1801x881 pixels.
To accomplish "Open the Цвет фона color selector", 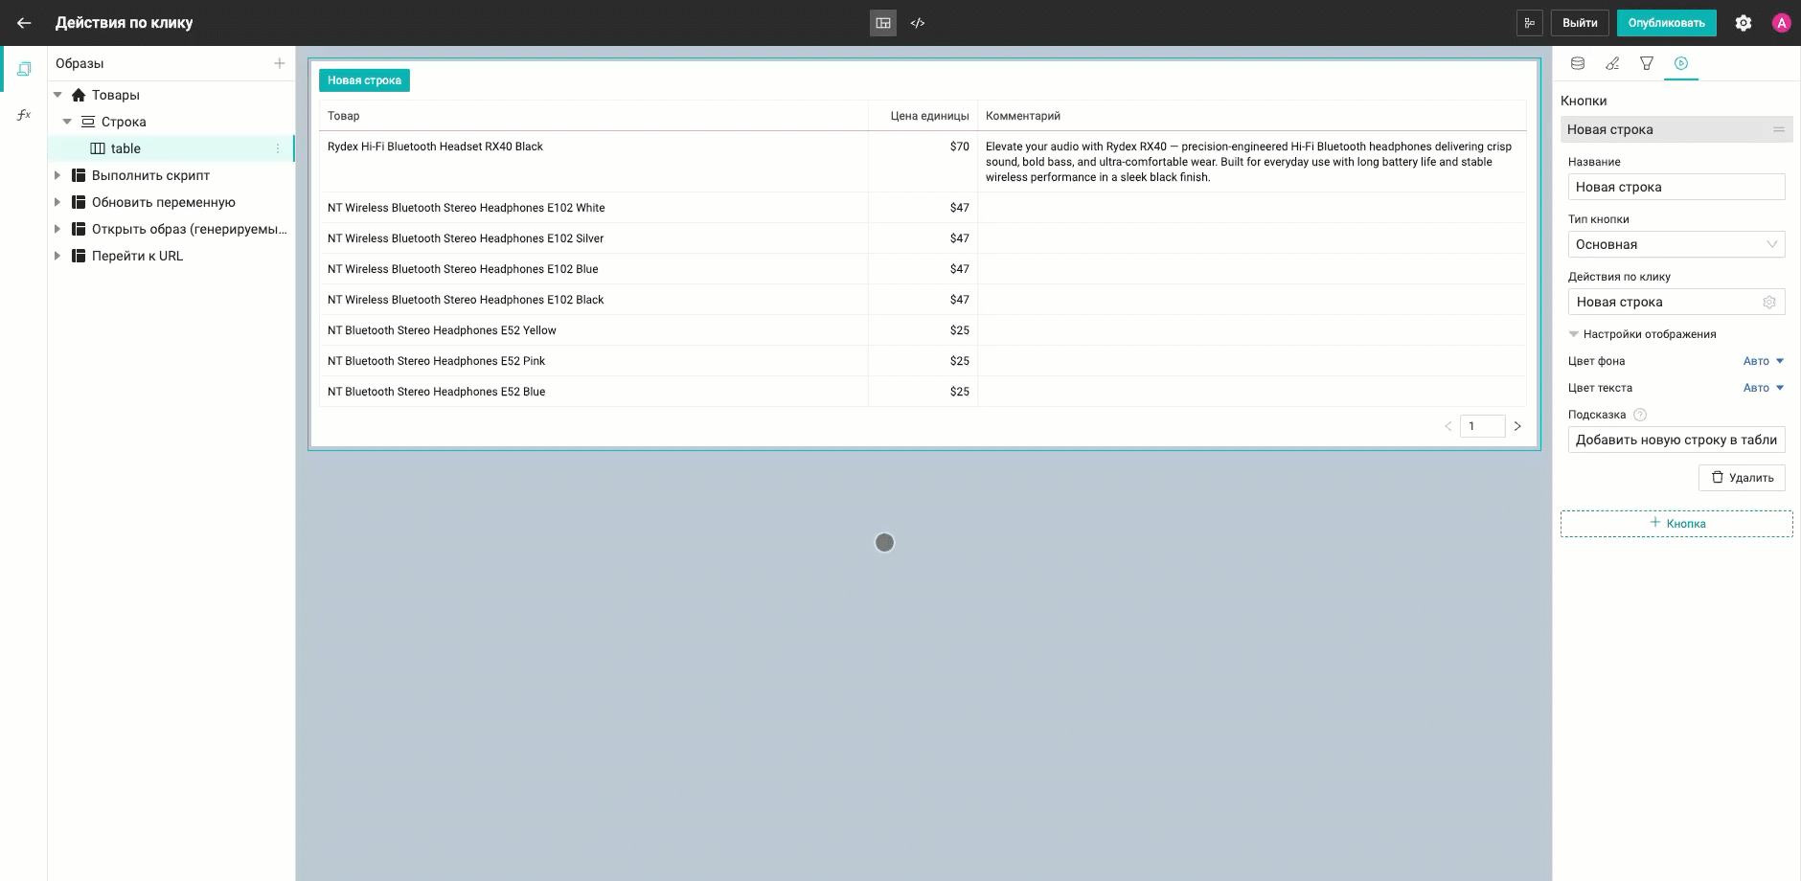I will pyautogui.click(x=1763, y=361).
